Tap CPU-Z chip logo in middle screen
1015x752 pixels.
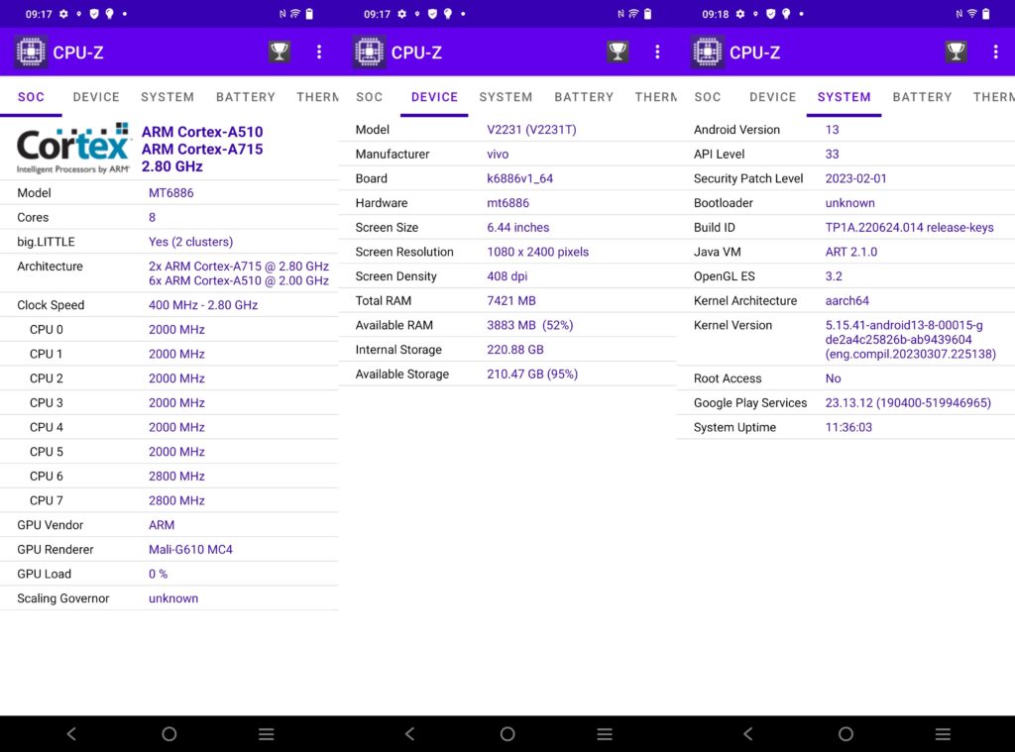[369, 53]
